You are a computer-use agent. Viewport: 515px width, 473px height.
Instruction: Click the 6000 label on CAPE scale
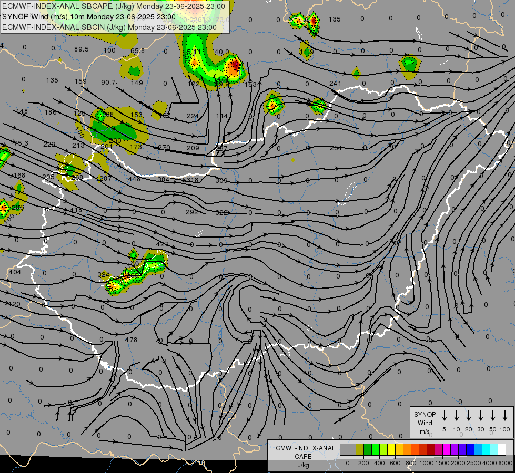click(505, 463)
